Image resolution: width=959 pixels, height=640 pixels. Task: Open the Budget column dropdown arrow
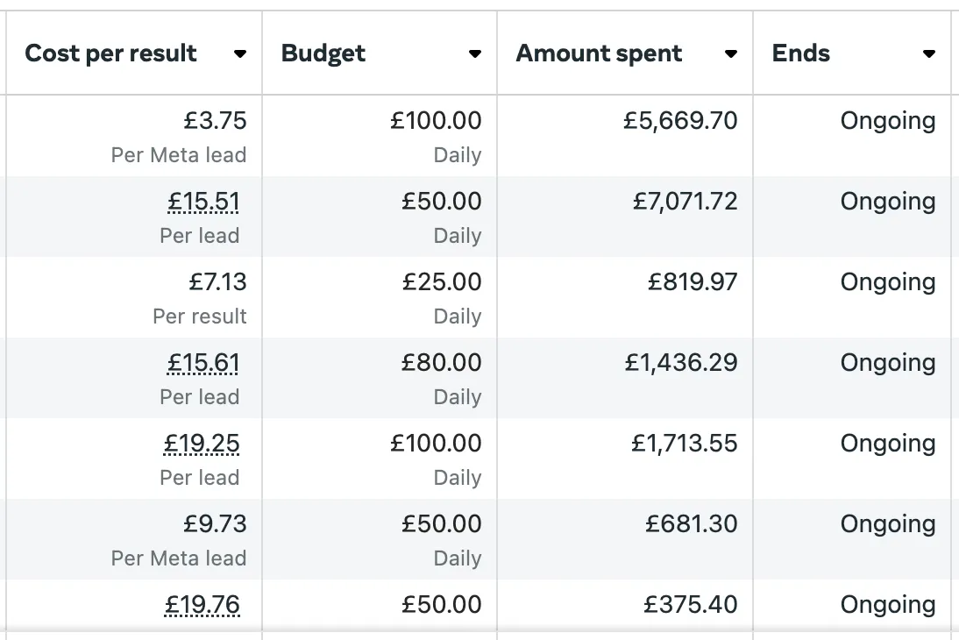(475, 54)
